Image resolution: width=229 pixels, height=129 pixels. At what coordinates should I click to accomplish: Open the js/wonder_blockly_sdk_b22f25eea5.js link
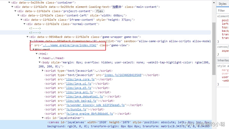click(x=95, y=105)
